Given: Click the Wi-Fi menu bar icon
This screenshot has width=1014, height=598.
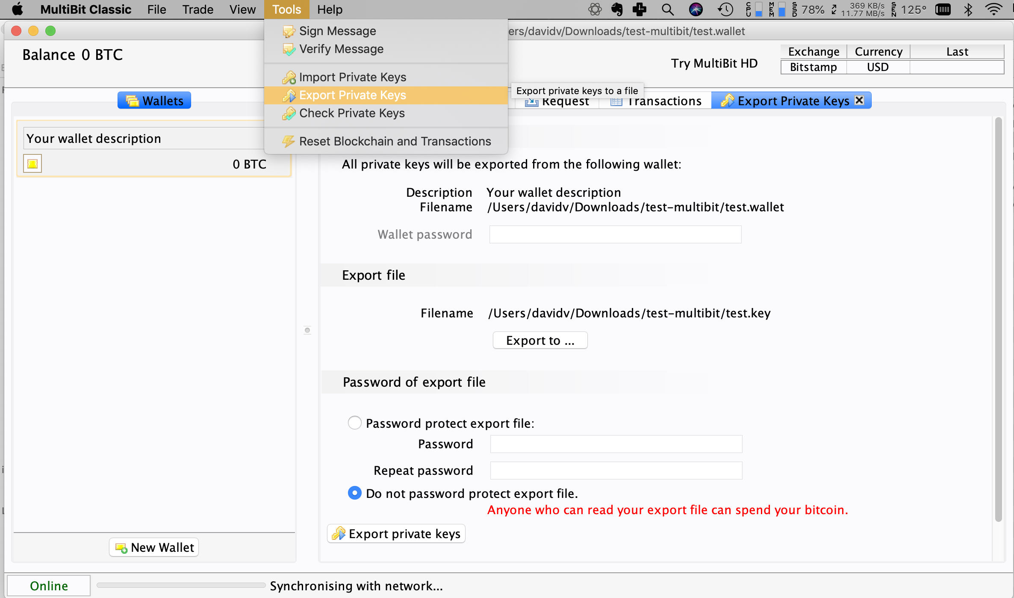Looking at the screenshot, I should pyautogui.click(x=994, y=9).
